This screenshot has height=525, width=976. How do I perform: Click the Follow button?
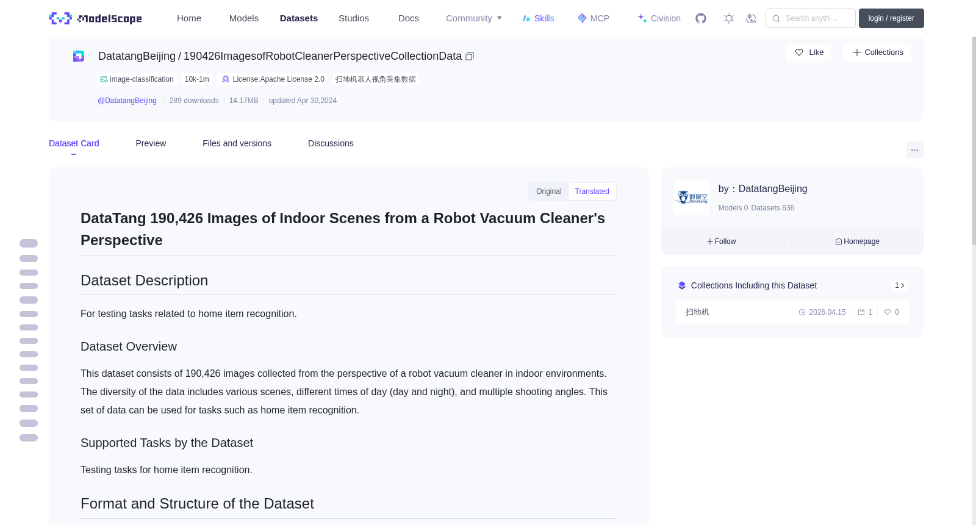(x=721, y=241)
